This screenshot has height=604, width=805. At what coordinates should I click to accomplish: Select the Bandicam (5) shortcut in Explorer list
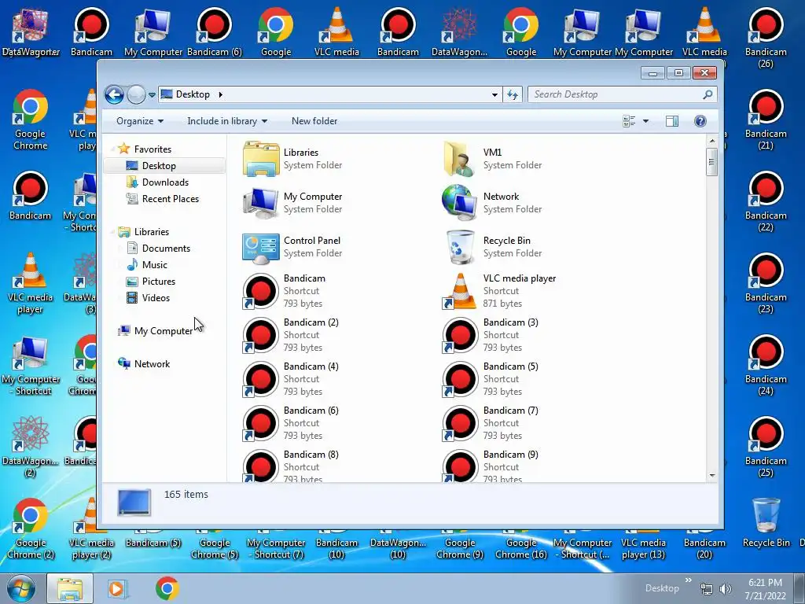460,379
